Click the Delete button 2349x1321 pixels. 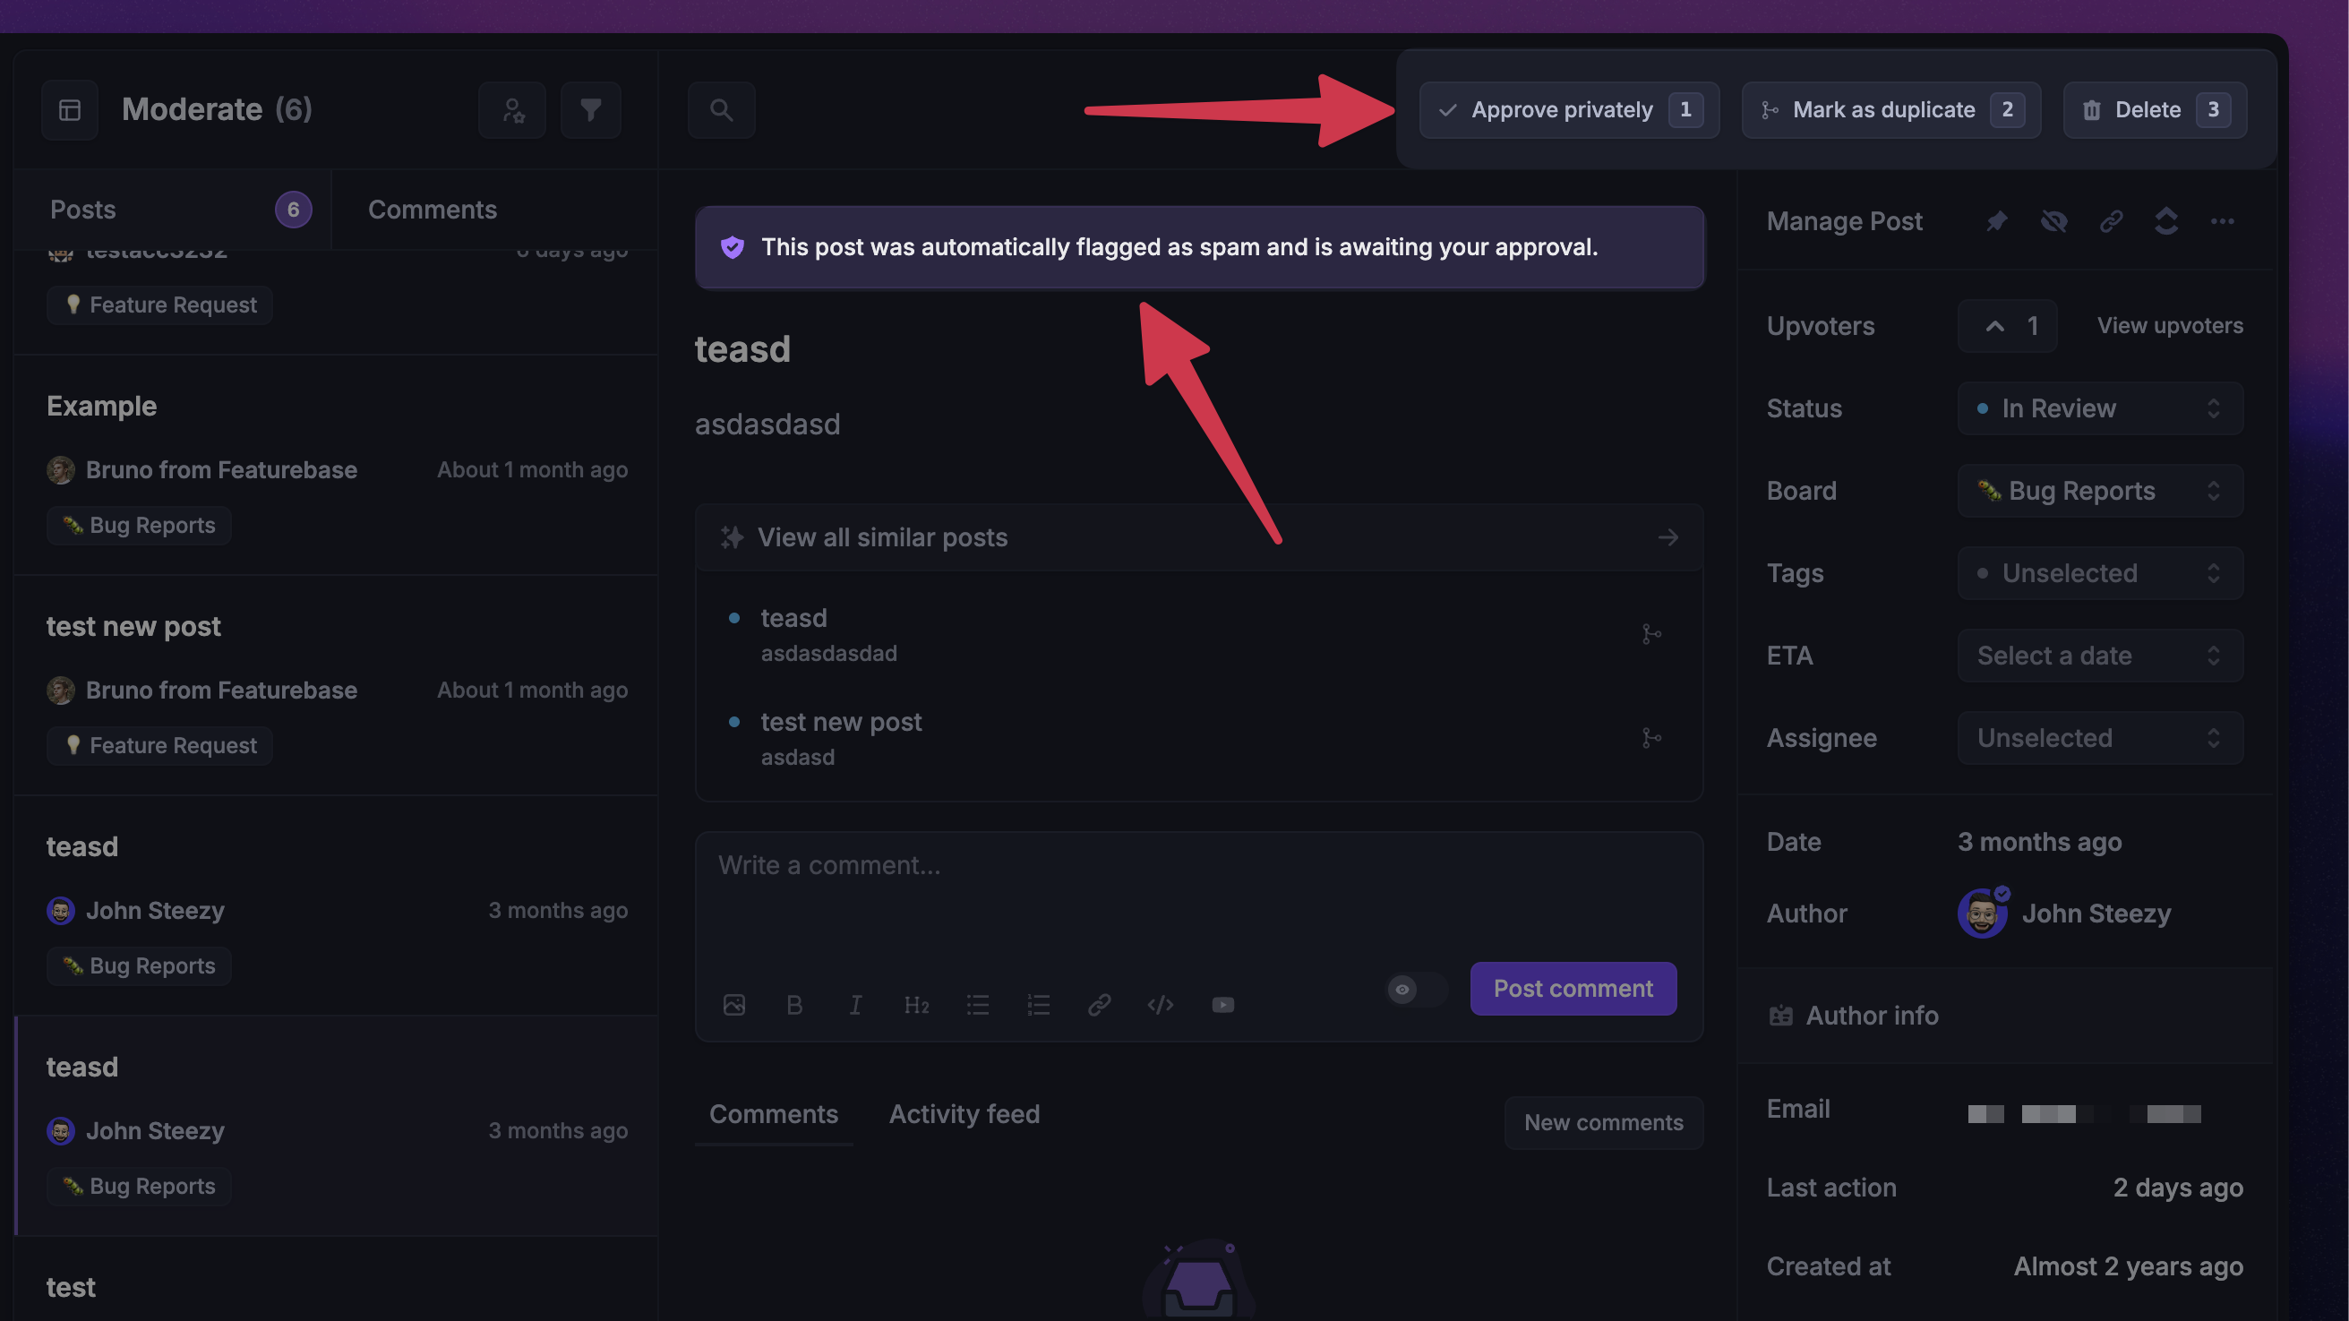pyautogui.click(x=2155, y=109)
